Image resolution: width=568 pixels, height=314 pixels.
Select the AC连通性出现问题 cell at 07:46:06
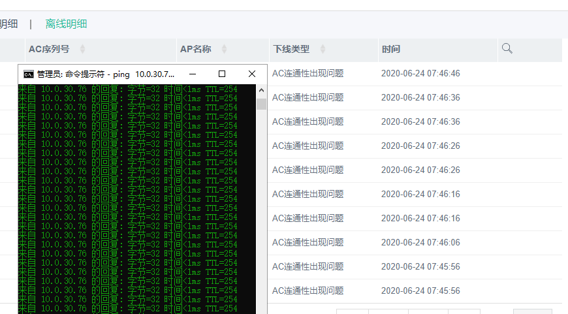[x=308, y=242]
